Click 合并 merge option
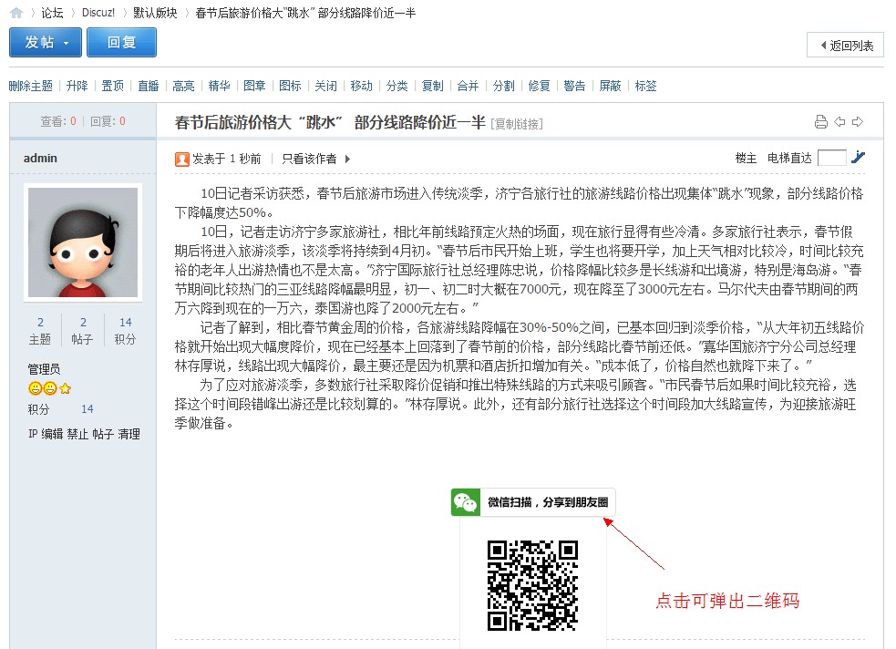The image size is (896, 649). point(468,87)
